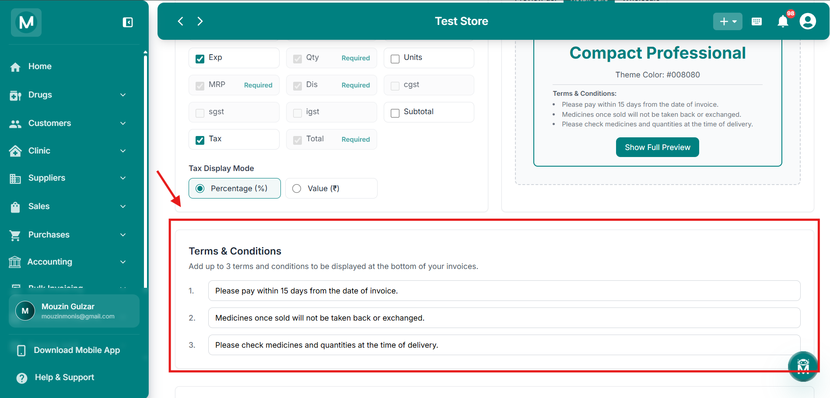Click the Sales bag icon
Screen dimensions: 830x398
[15, 207]
